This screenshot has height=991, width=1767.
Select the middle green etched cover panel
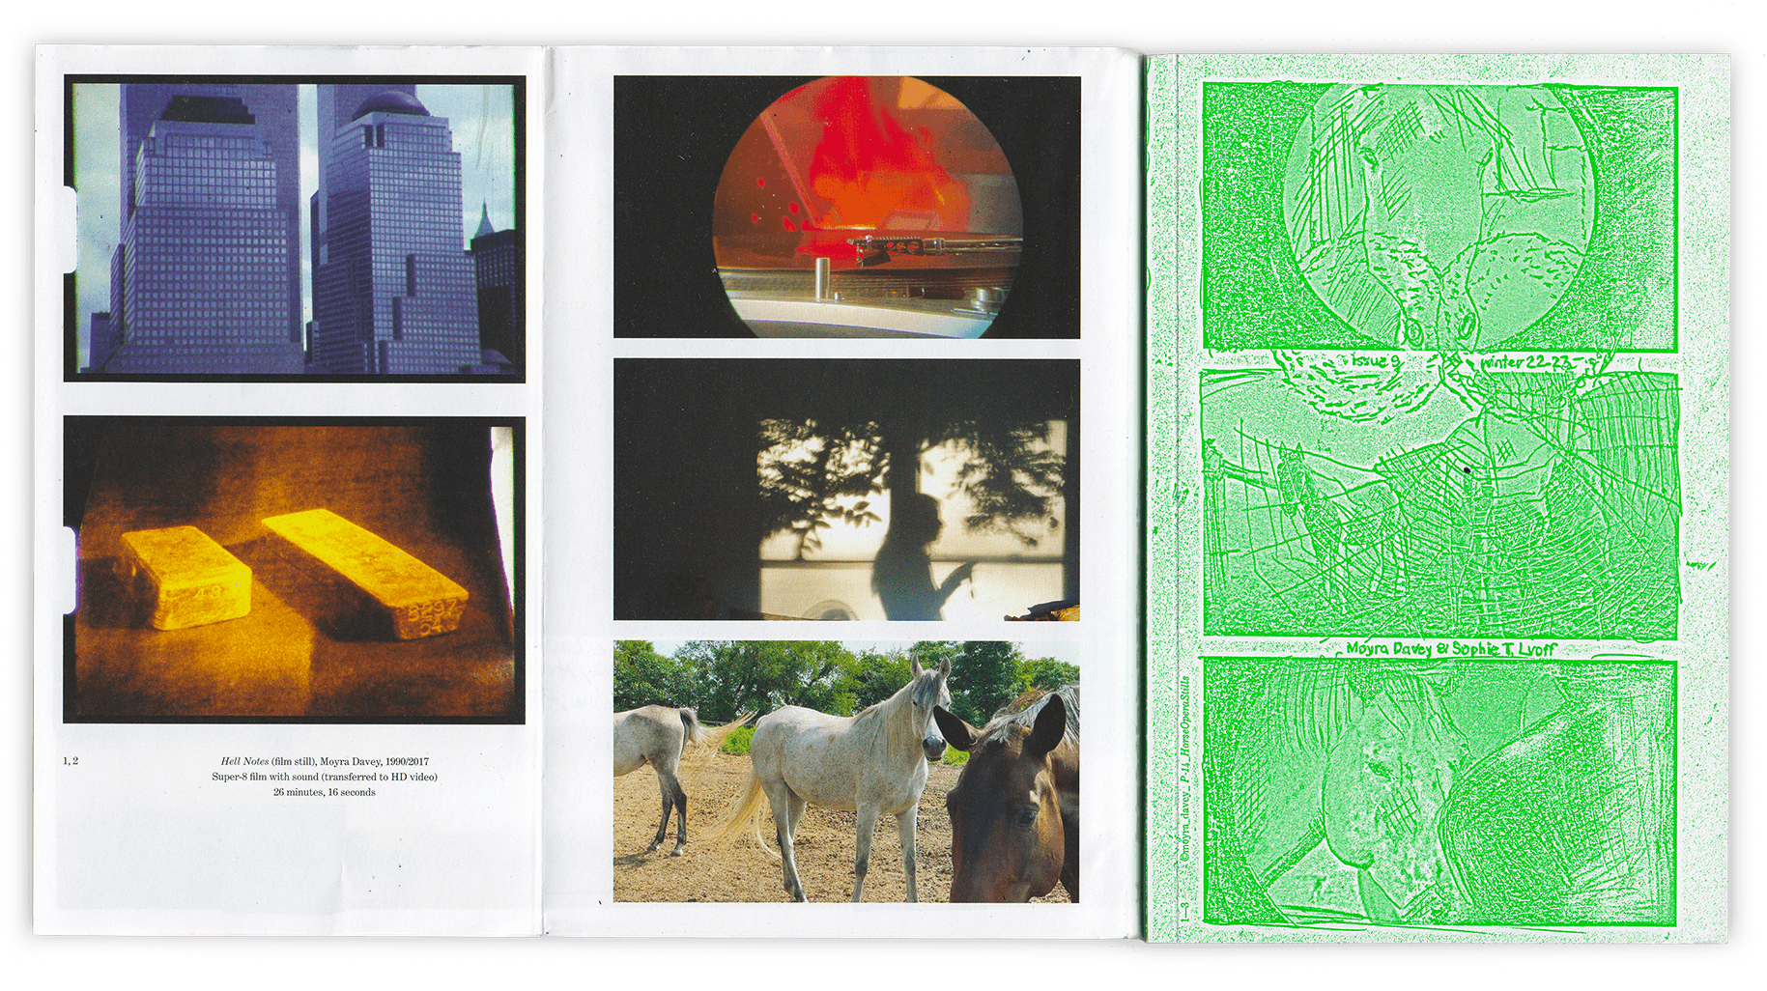click(x=1439, y=503)
